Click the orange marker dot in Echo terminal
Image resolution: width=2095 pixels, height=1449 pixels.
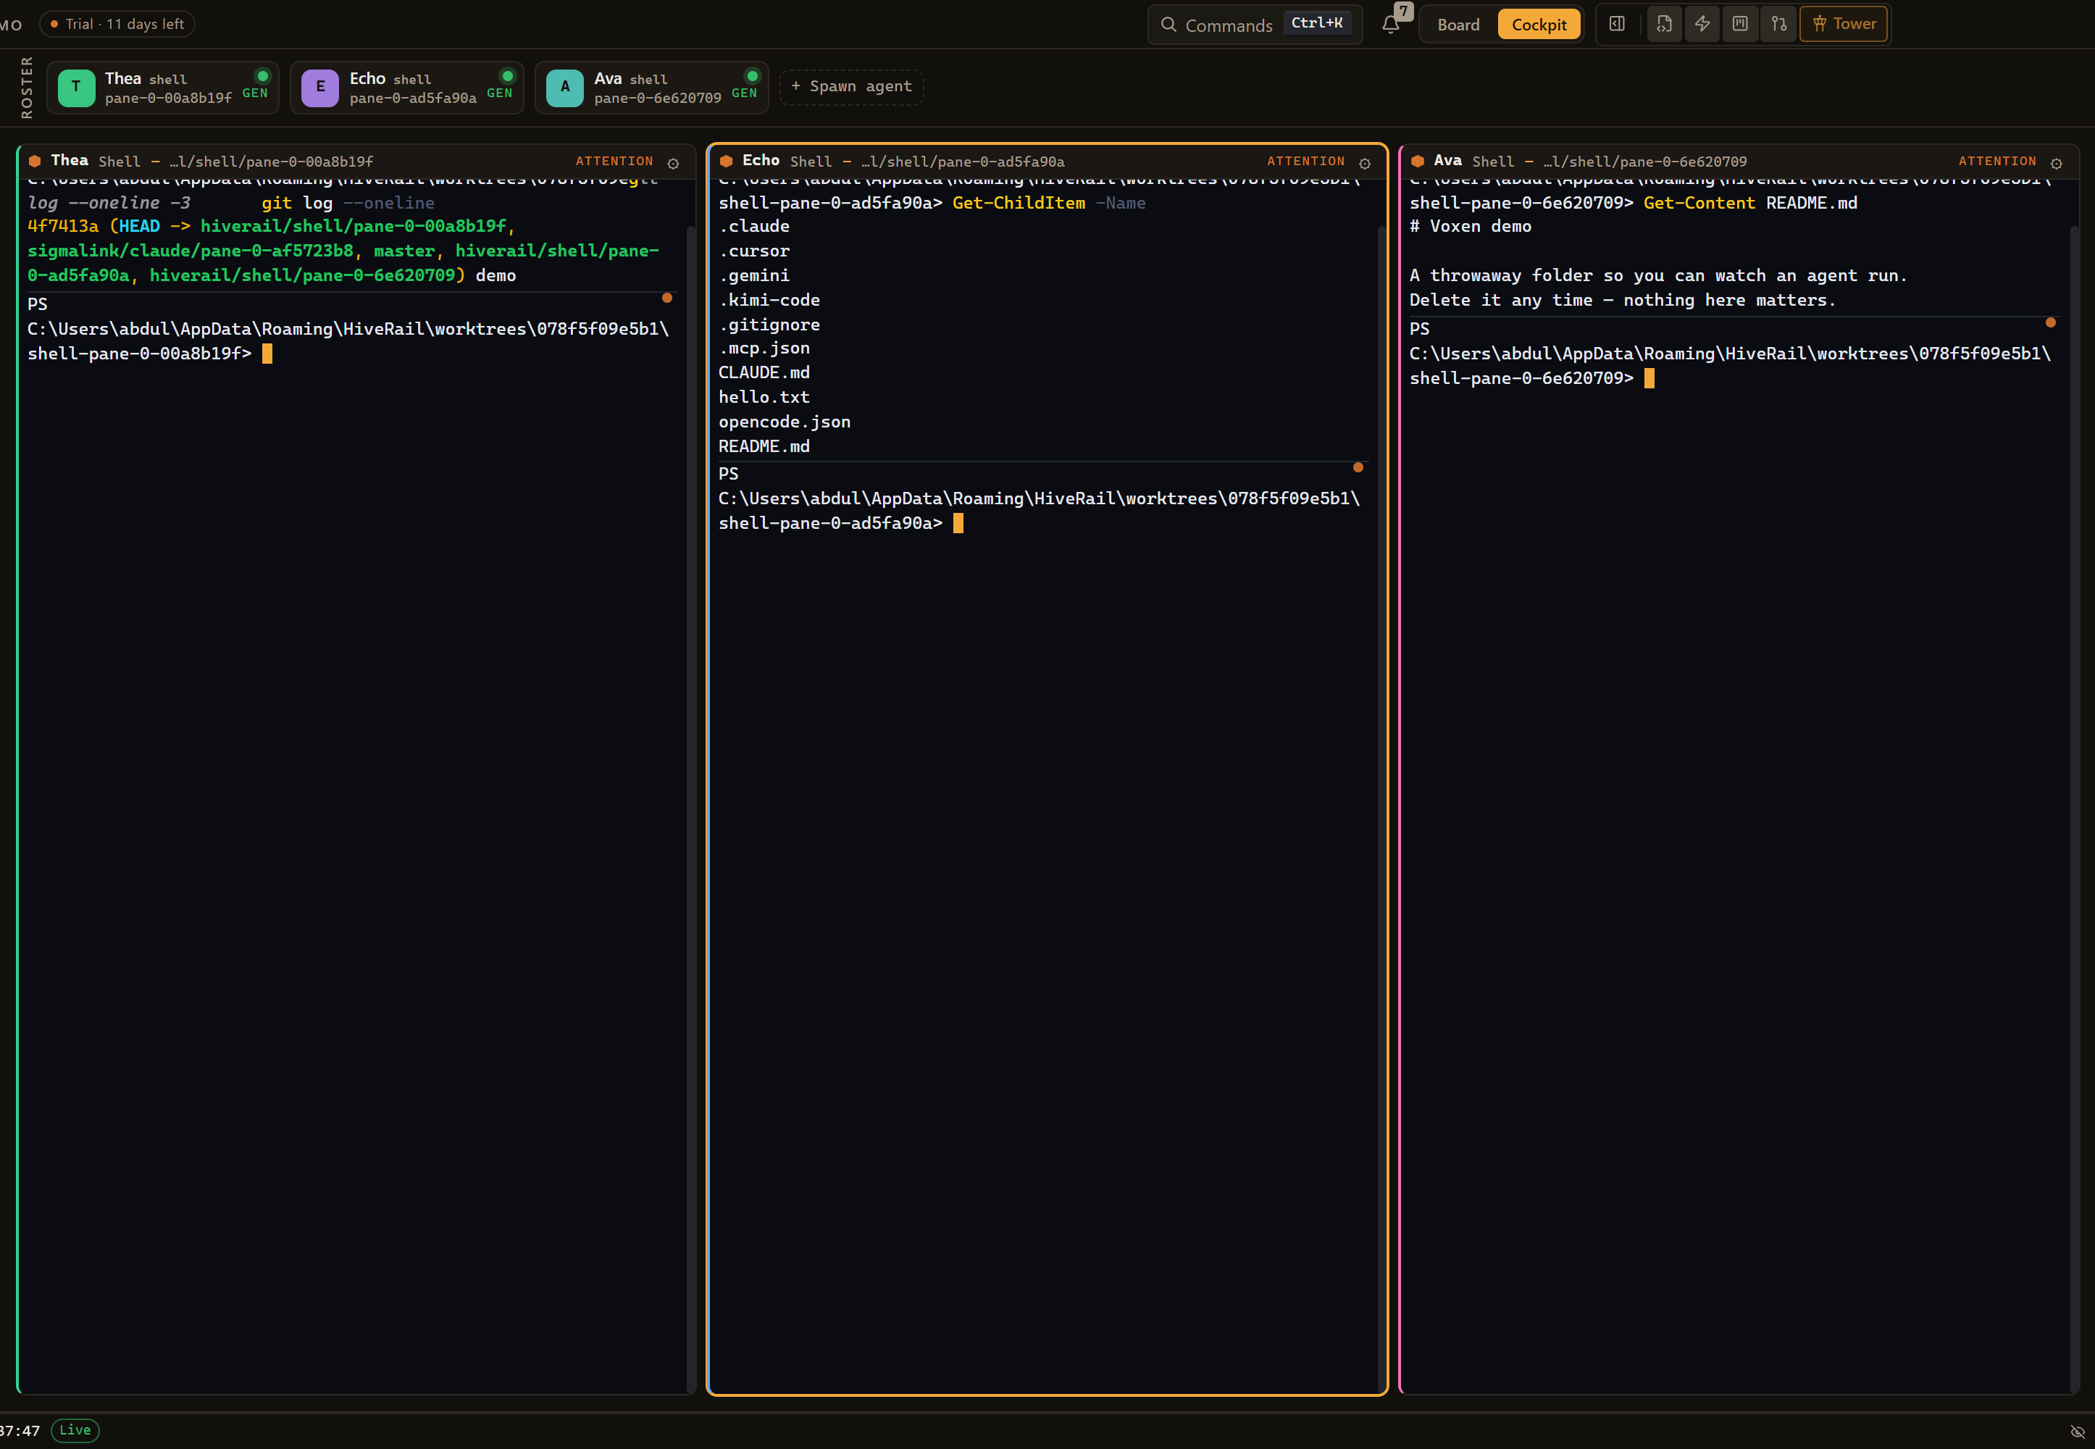pos(1358,467)
